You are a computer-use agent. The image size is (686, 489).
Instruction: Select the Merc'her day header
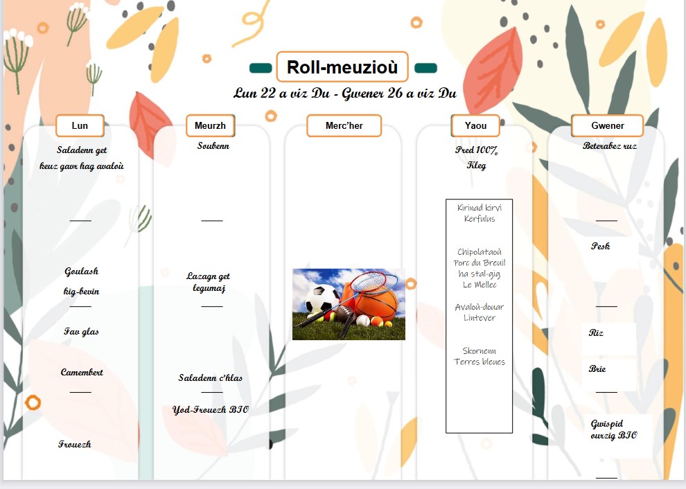[344, 125]
